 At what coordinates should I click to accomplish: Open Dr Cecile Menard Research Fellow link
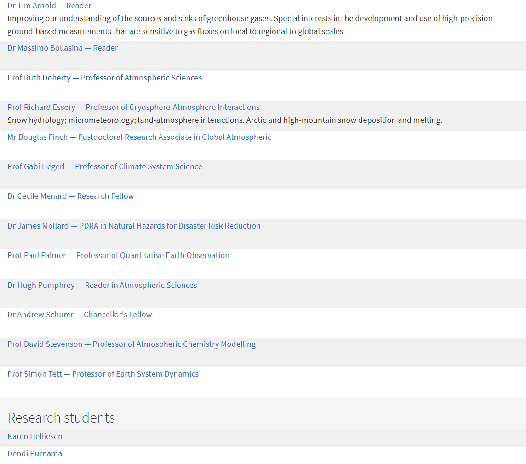(71, 196)
